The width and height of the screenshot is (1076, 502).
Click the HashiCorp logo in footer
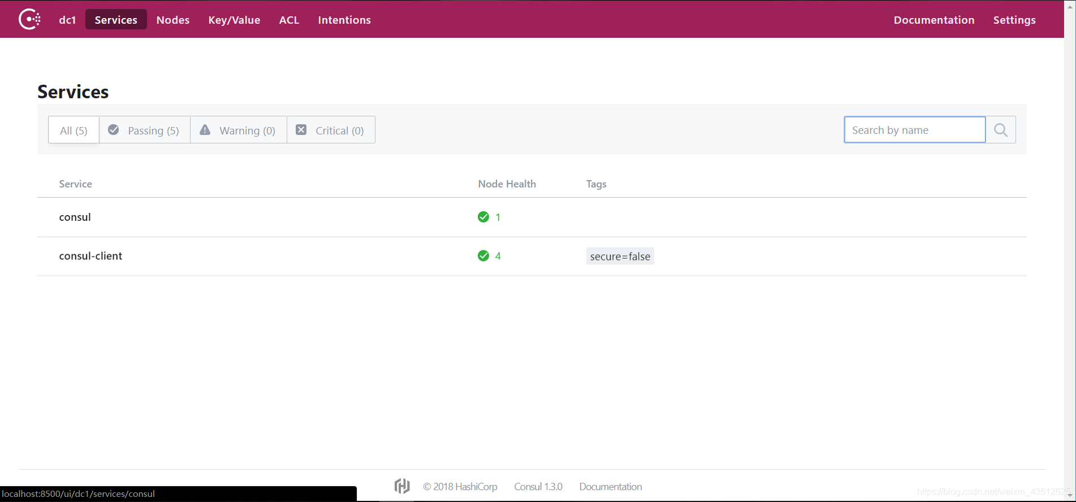tap(402, 486)
